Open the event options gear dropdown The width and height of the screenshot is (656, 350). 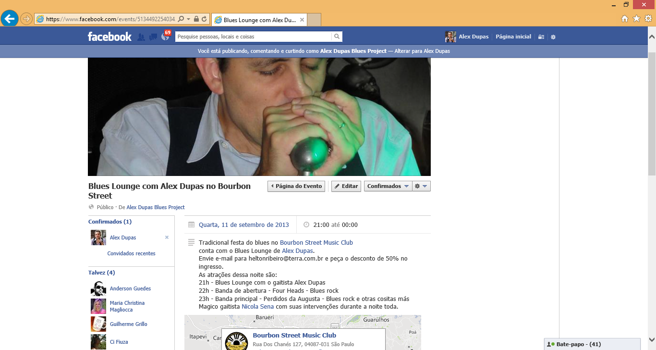tap(421, 186)
